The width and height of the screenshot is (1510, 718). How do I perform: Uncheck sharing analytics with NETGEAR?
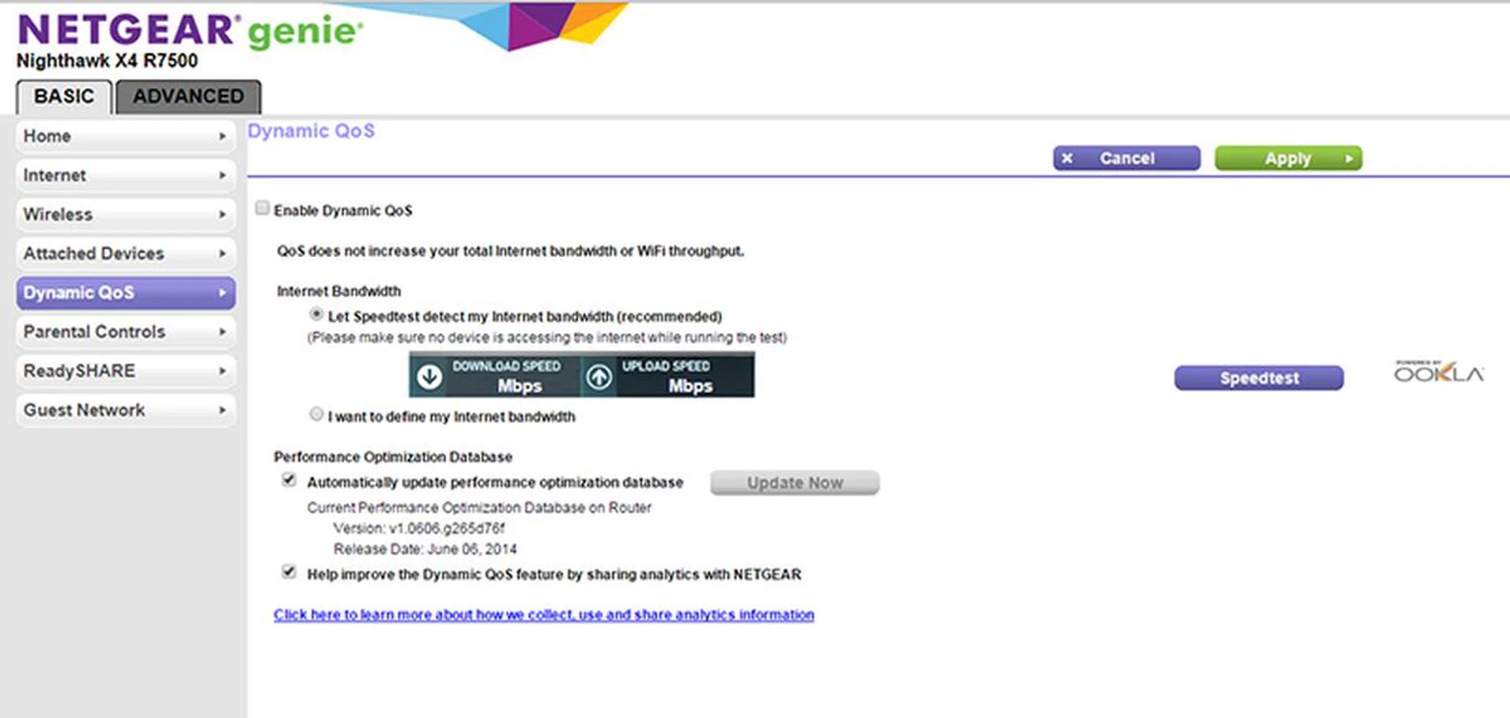[x=289, y=572]
